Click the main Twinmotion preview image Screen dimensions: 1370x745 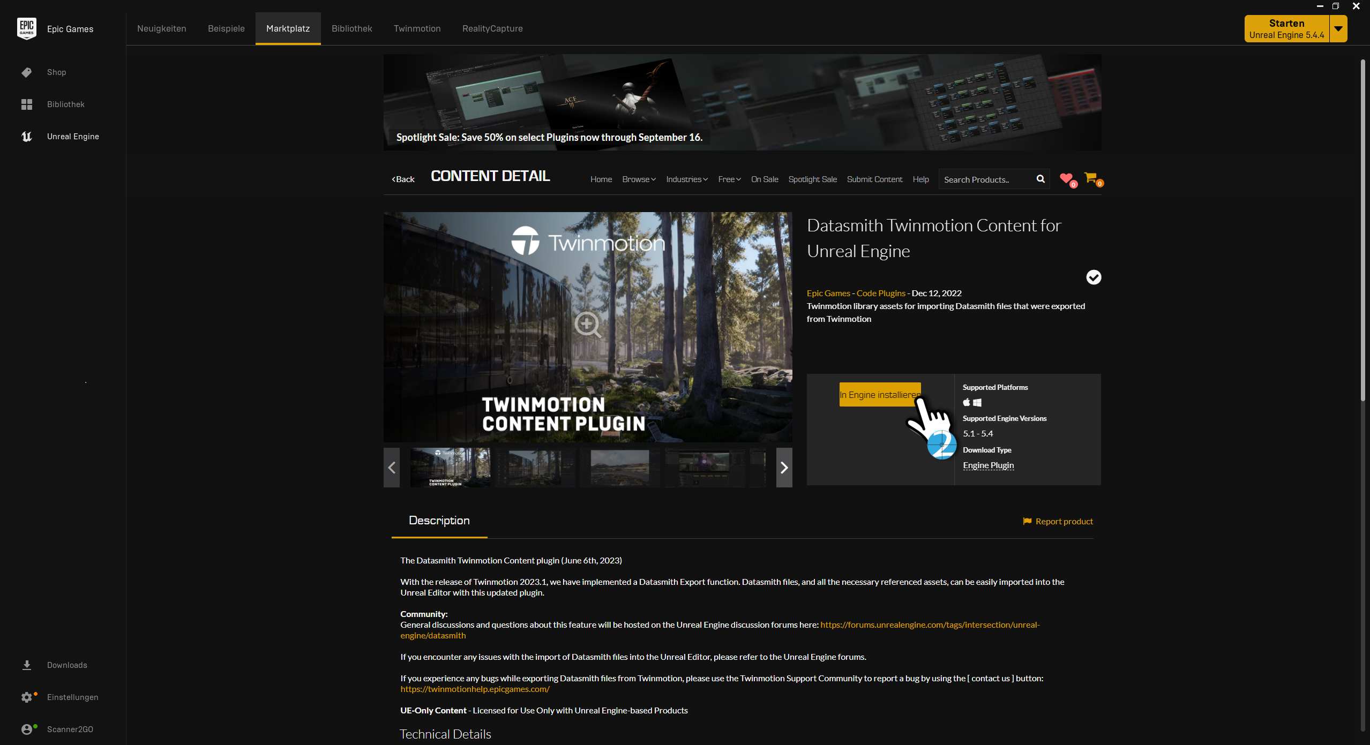588,327
